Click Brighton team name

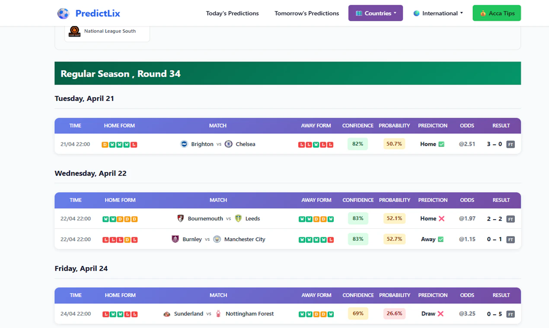(202, 144)
